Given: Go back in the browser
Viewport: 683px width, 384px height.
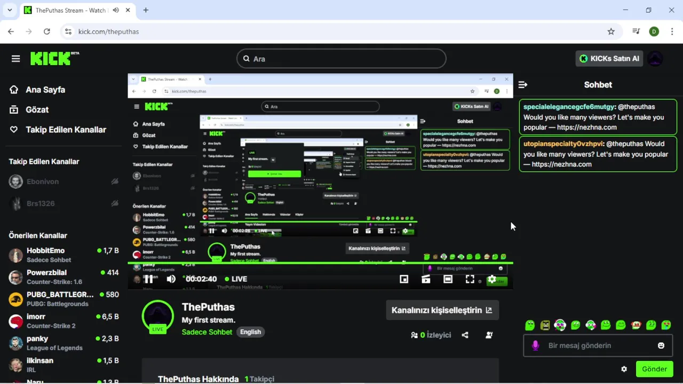Looking at the screenshot, I should [x=11, y=31].
